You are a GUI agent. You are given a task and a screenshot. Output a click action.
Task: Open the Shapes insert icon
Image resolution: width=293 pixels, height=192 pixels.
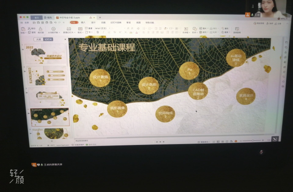[x=195, y=30]
